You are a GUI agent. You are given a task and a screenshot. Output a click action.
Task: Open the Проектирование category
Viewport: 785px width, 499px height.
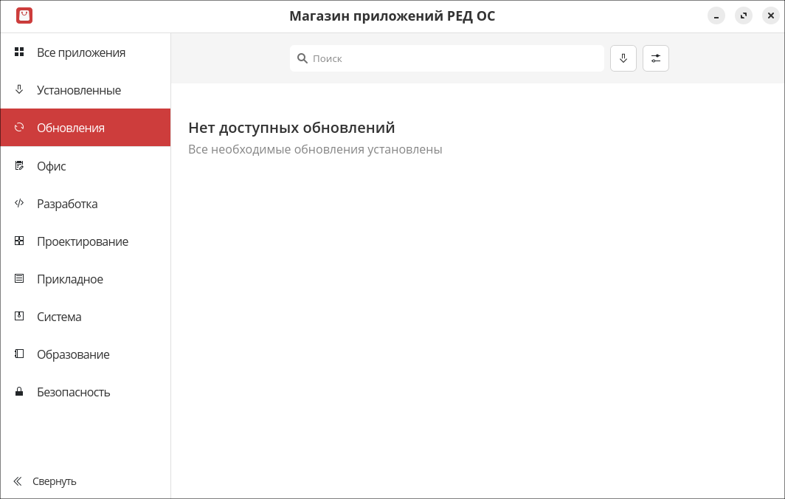pyautogui.click(x=83, y=241)
